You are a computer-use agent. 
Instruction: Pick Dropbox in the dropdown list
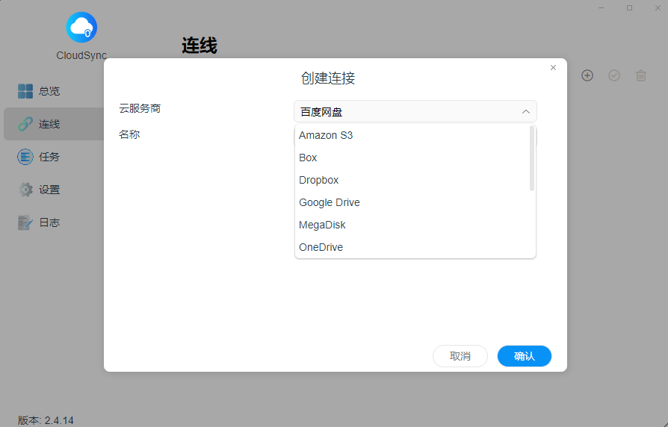(319, 180)
